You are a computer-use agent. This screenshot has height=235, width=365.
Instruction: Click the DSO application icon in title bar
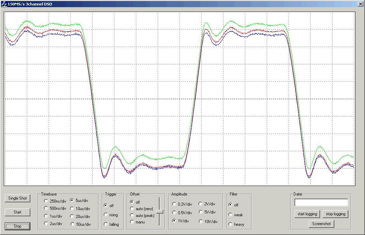click(4, 4)
